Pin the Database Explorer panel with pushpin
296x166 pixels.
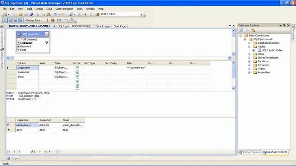pos(284,25)
